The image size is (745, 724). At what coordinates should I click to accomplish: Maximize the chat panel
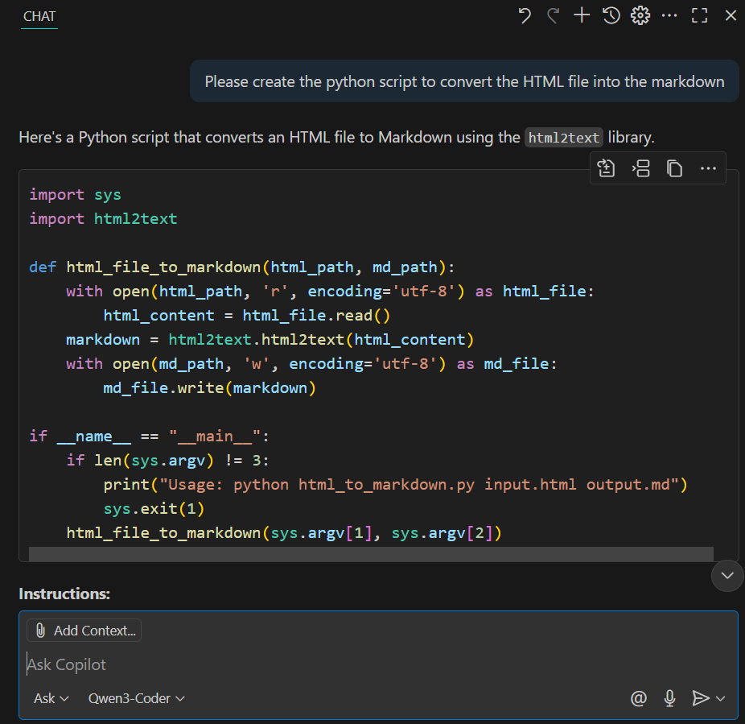(x=698, y=15)
